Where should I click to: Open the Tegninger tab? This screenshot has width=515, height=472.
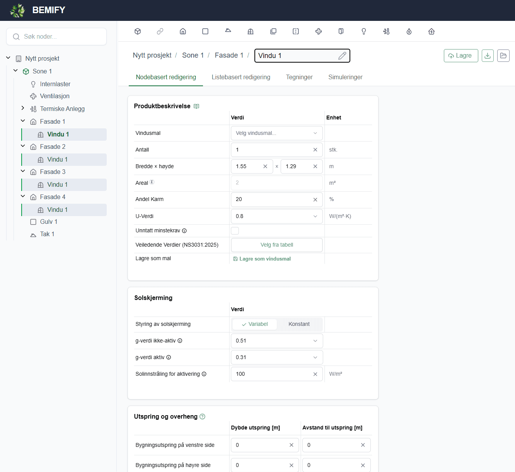tap(299, 77)
